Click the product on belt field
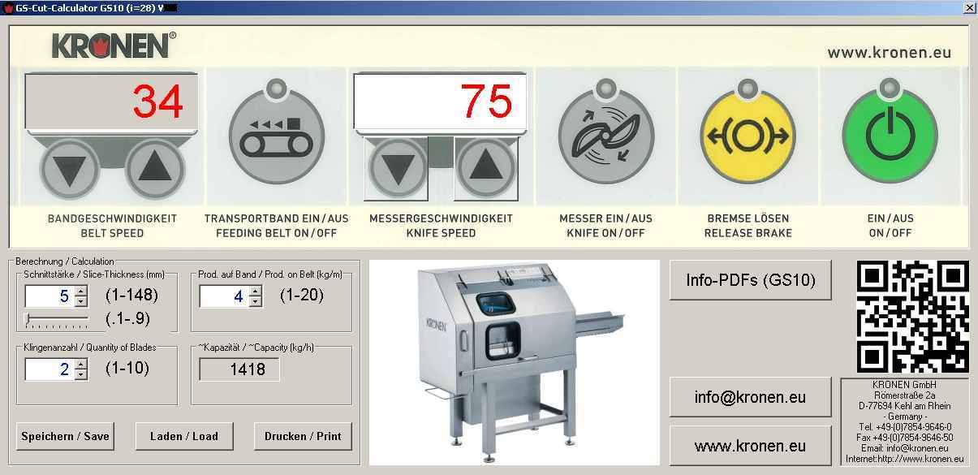Screen dimensions: 978x475 (x=223, y=296)
